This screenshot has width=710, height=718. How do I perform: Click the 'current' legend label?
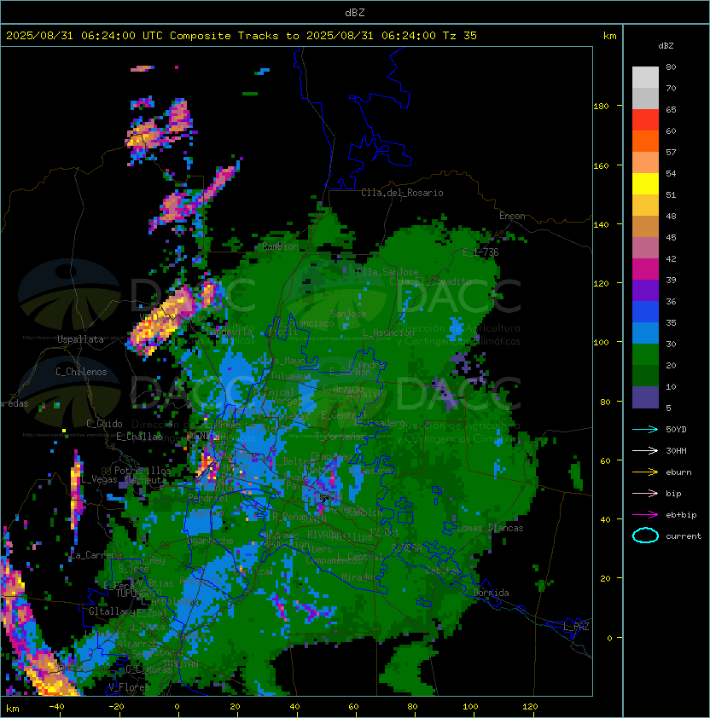[684, 536]
